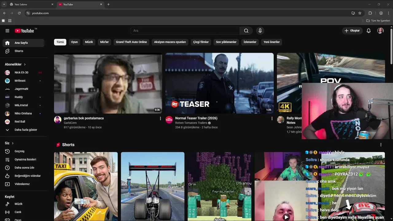Open MrBeast channel in subscriptions
393x221 pixels.
[x=23, y=81]
